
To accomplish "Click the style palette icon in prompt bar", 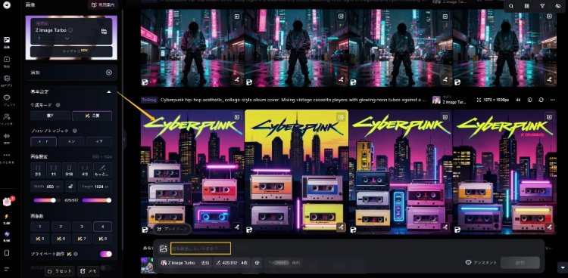I will 257,263.
